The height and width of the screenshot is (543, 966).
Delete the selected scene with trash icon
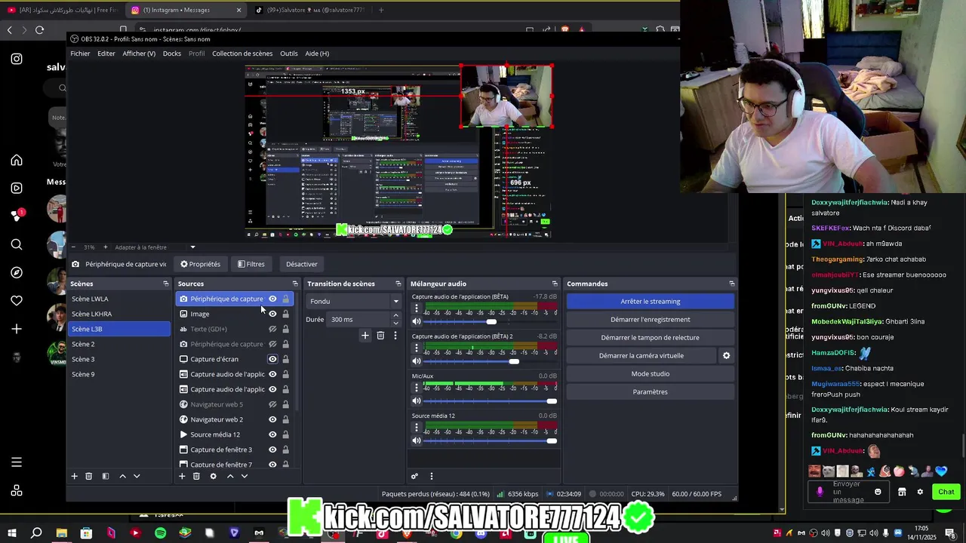point(88,476)
